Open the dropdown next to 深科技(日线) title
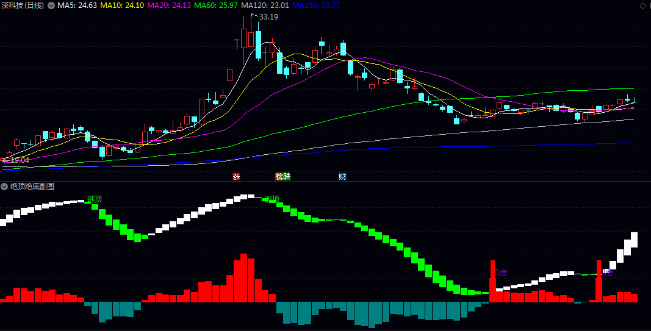 point(51,5)
